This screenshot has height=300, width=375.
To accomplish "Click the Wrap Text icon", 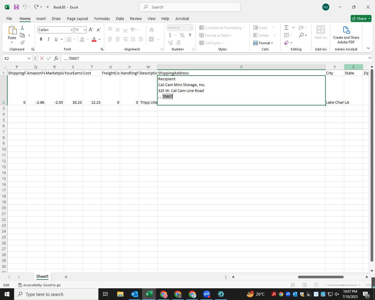I will tap(152, 30).
